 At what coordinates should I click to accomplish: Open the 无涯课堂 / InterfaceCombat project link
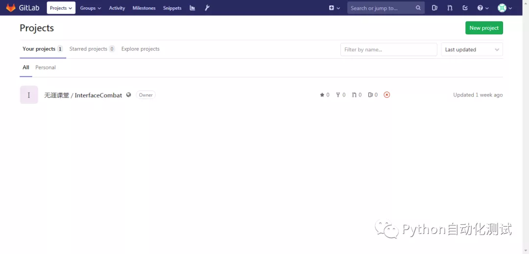[83, 95]
